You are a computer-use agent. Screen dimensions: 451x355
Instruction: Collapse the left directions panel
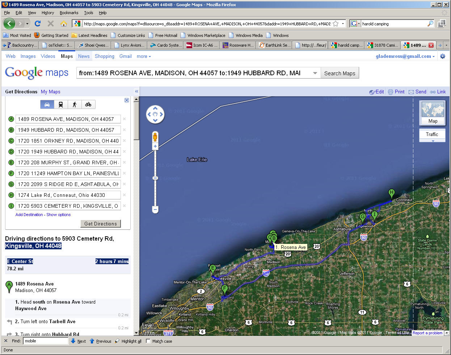[136, 92]
